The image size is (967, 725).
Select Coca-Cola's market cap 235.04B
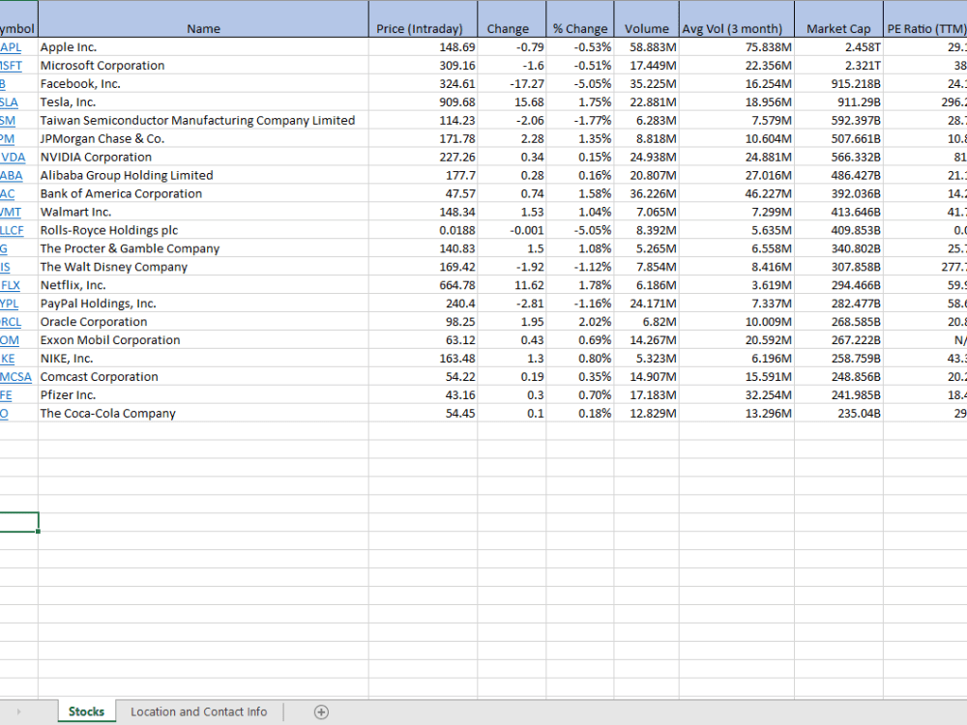point(838,413)
